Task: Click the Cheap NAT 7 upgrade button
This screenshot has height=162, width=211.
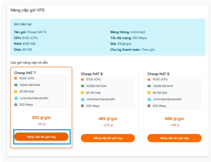Action: click(x=41, y=137)
